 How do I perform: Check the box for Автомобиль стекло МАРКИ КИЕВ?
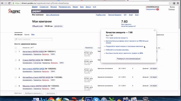pyautogui.click(x=16, y=77)
